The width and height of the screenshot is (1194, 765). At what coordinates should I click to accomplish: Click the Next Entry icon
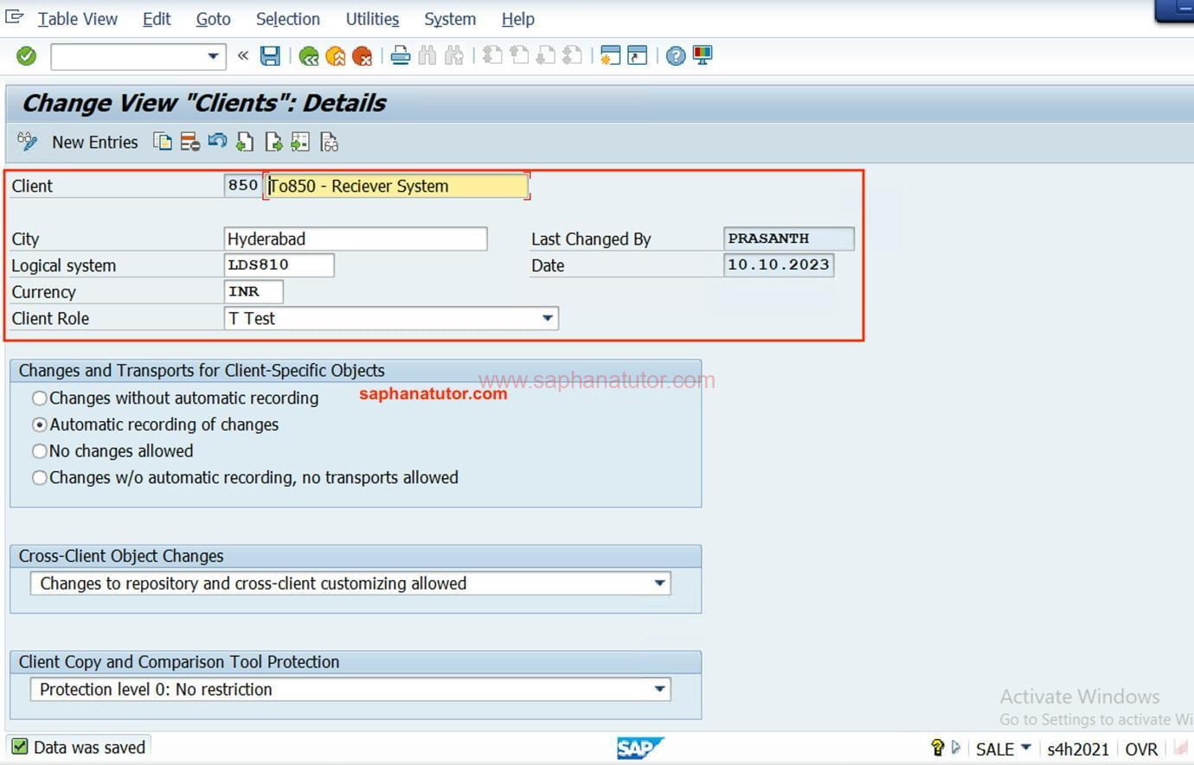[273, 142]
